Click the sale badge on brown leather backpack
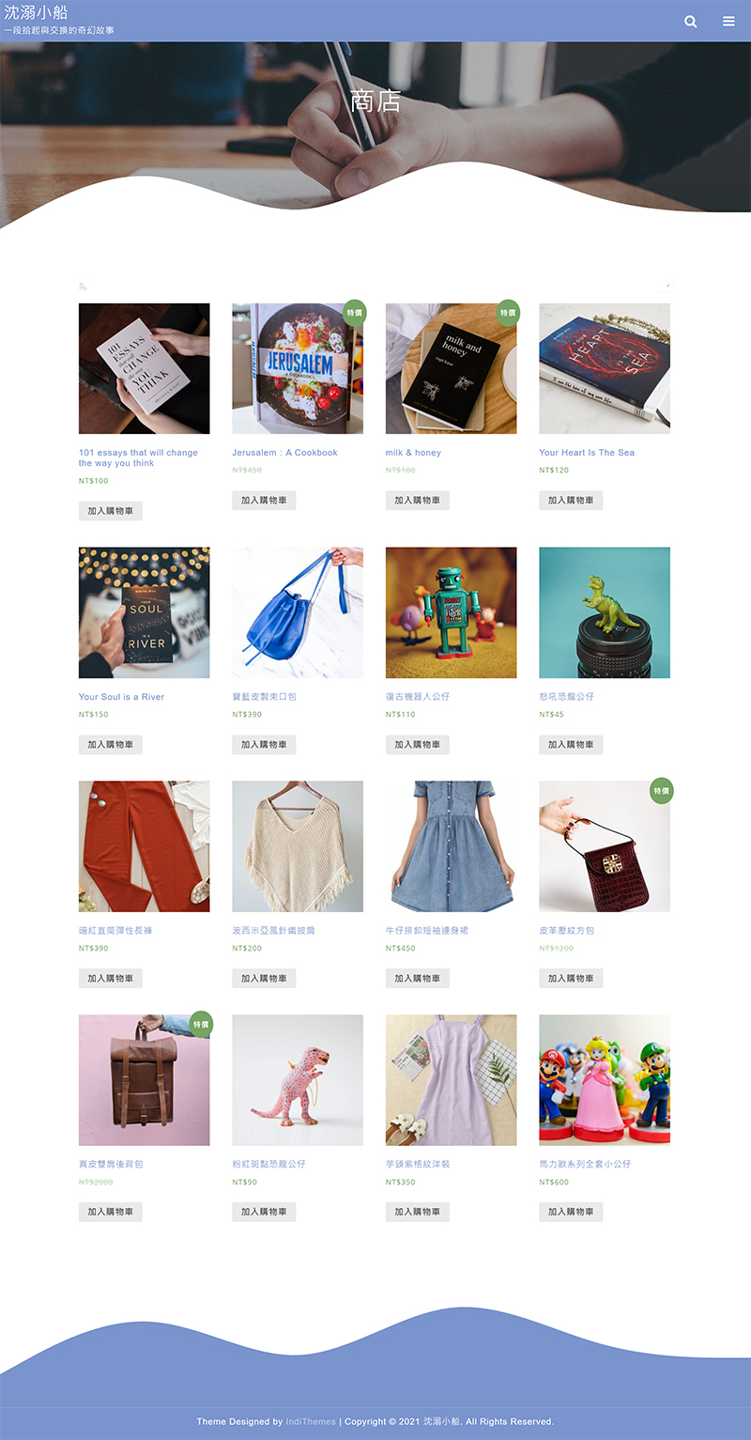751x1440 pixels. [201, 1025]
